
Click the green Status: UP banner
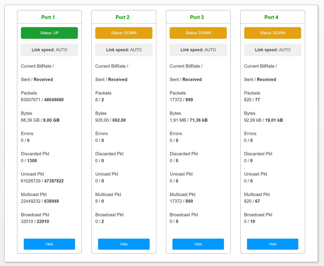[x=49, y=33]
